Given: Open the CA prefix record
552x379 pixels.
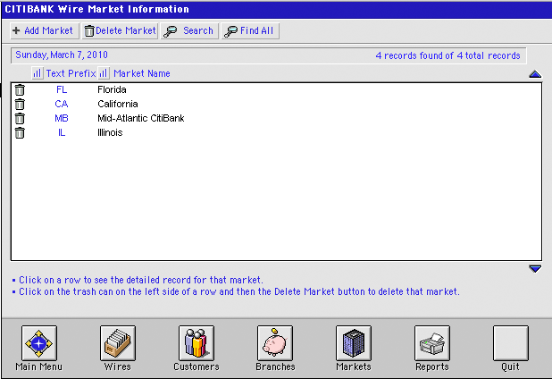Looking at the screenshot, I should (62, 105).
